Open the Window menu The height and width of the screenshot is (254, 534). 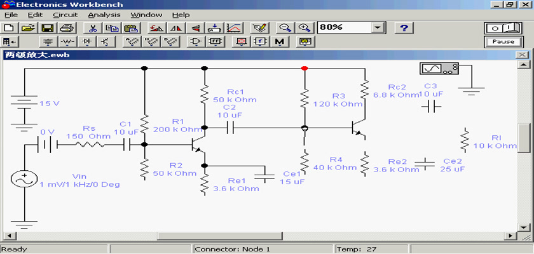(146, 15)
